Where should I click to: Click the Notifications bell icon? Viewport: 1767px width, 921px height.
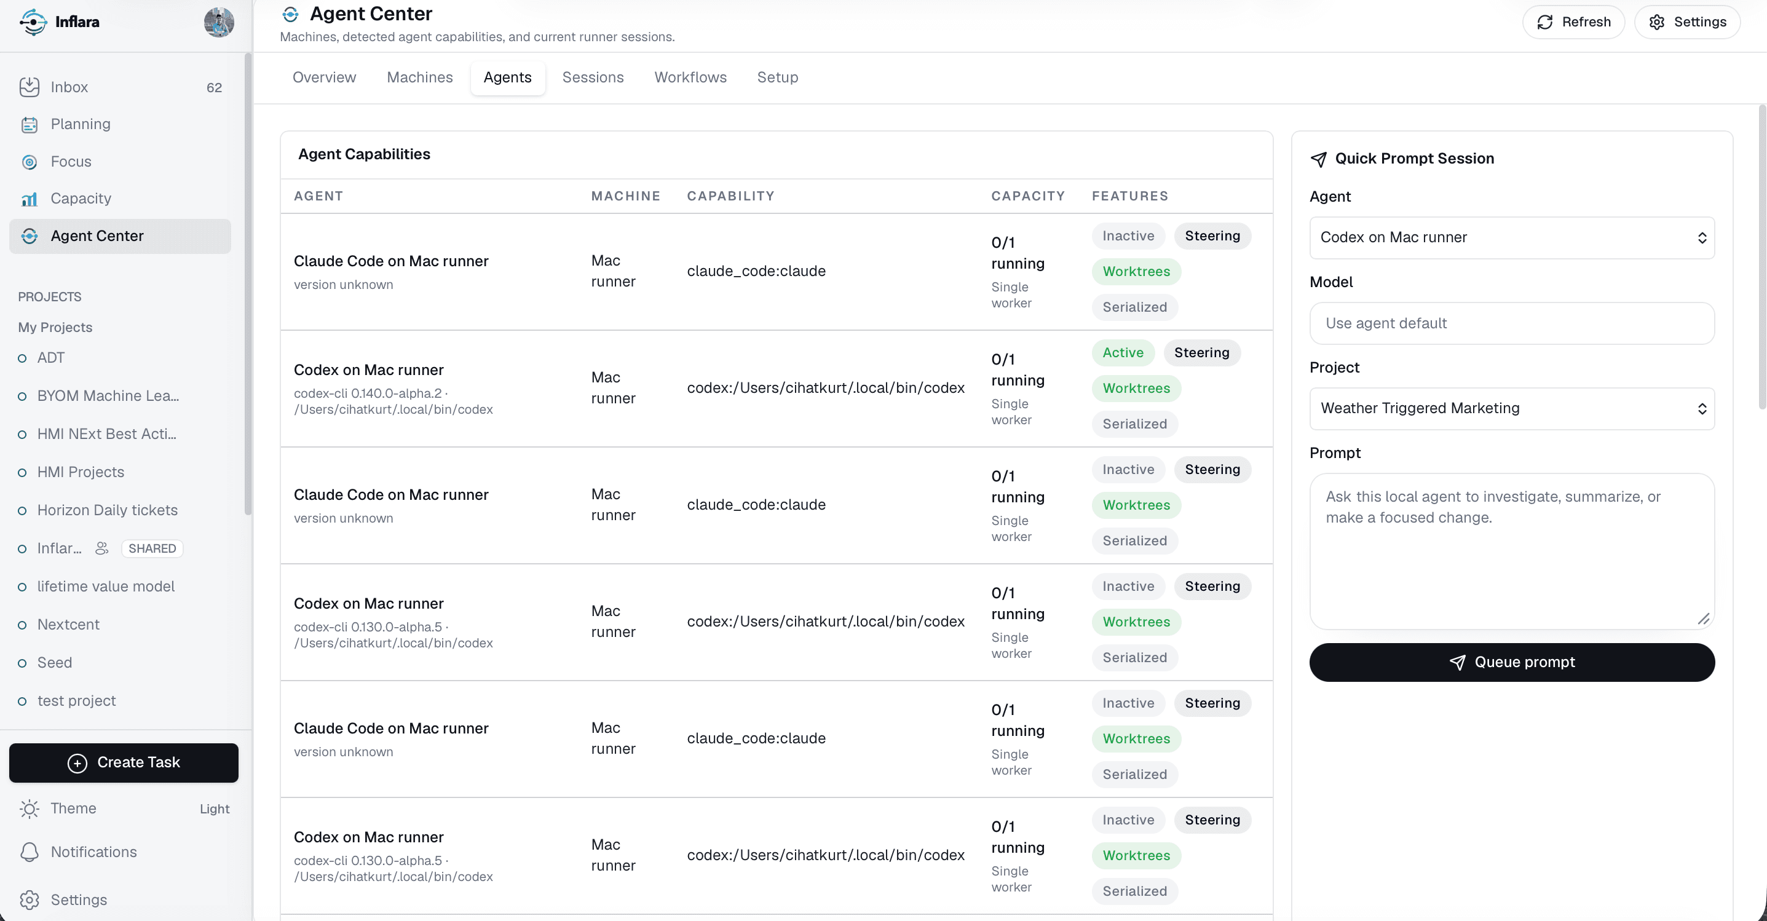[x=30, y=852]
